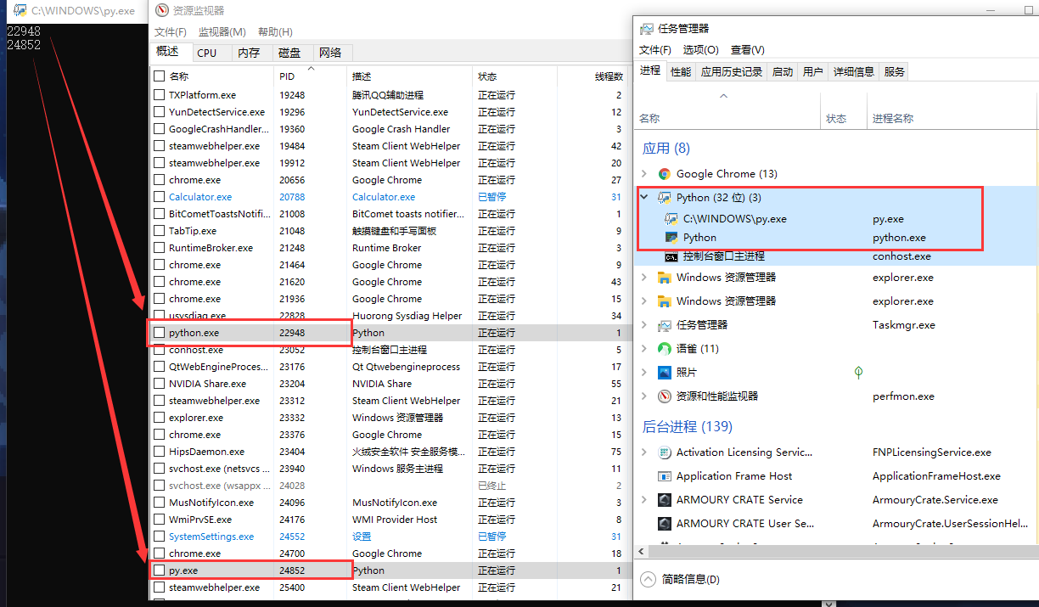This screenshot has height=607, width=1039.
Task: Select the SystemSettings.exe row name
Action: pyautogui.click(x=211, y=537)
